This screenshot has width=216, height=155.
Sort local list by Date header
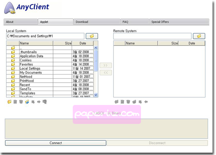pyautogui.click(x=83, y=43)
